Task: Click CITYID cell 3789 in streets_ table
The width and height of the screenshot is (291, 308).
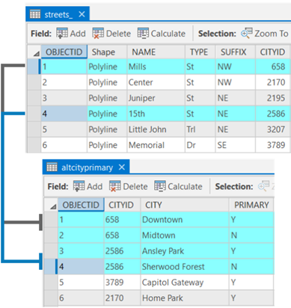Action: click(273, 145)
